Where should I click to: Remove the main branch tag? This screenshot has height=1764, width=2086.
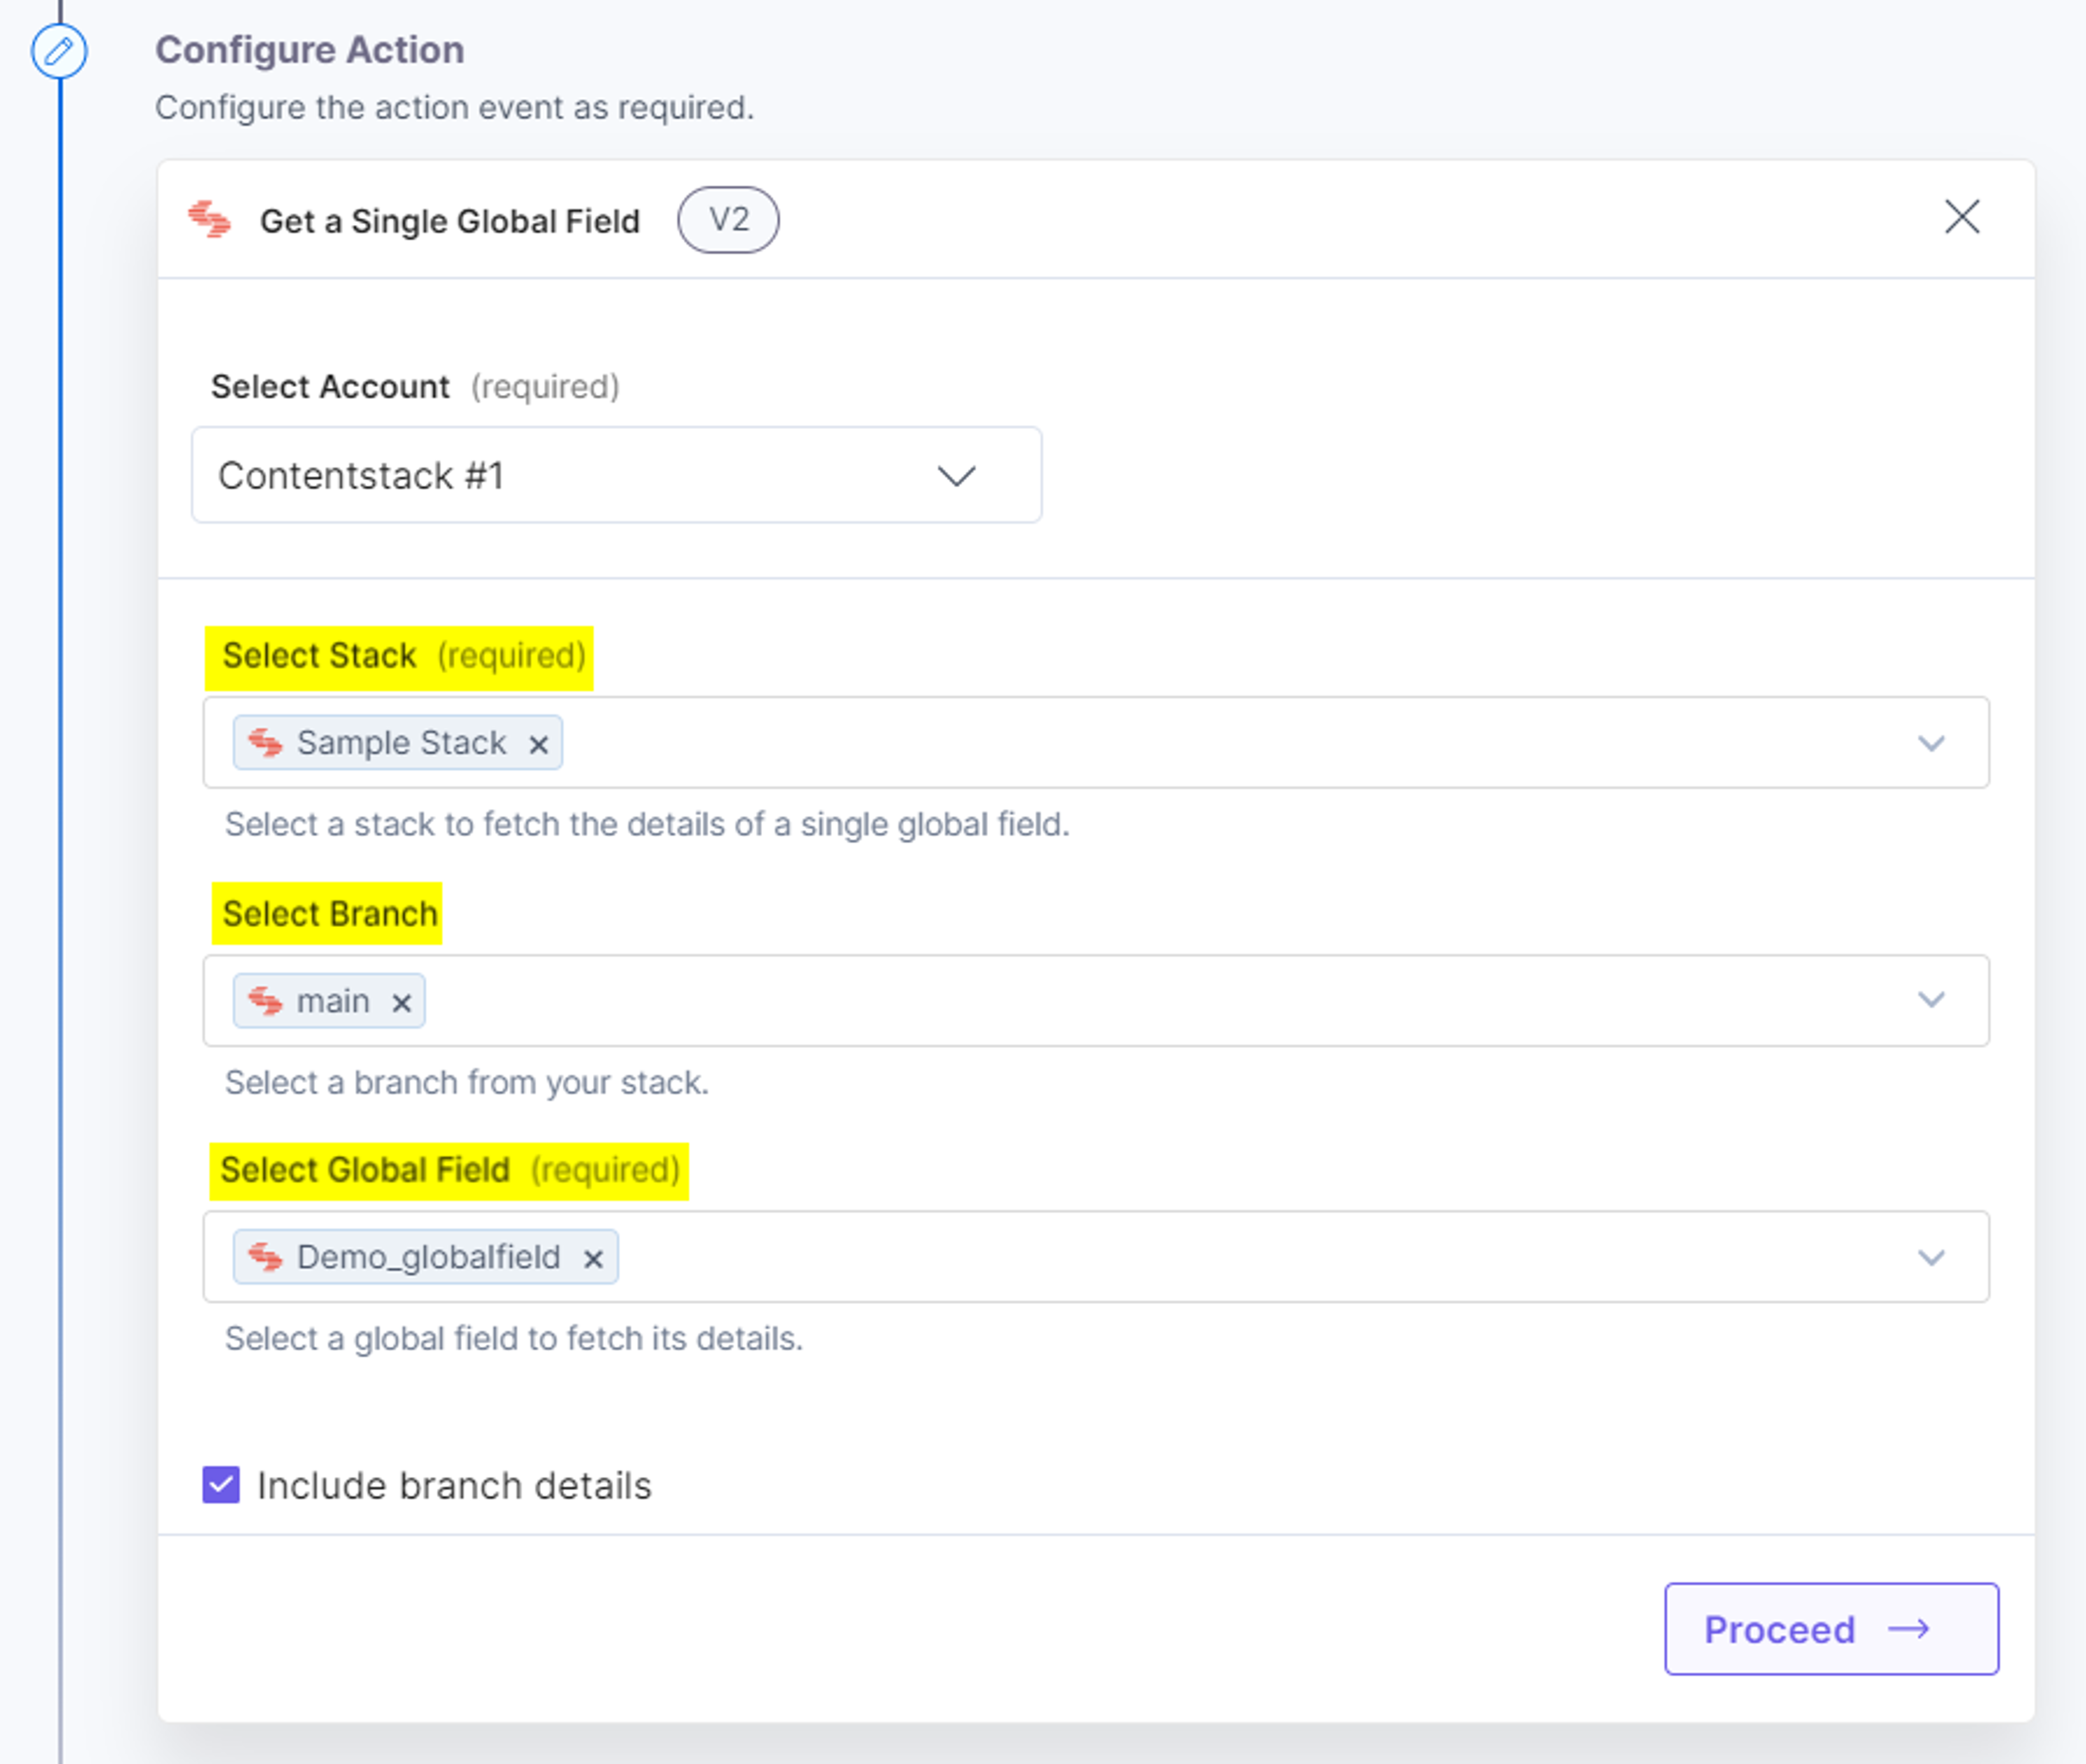tap(401, 1003)
